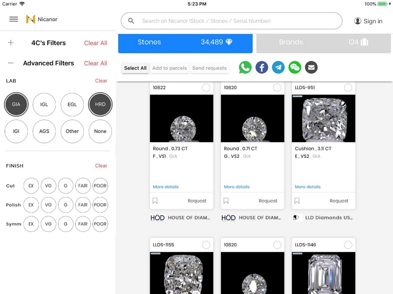Viewport: 393px width, 294px height.
Task: Switch to the Brands tab
Action: point(323,43)
